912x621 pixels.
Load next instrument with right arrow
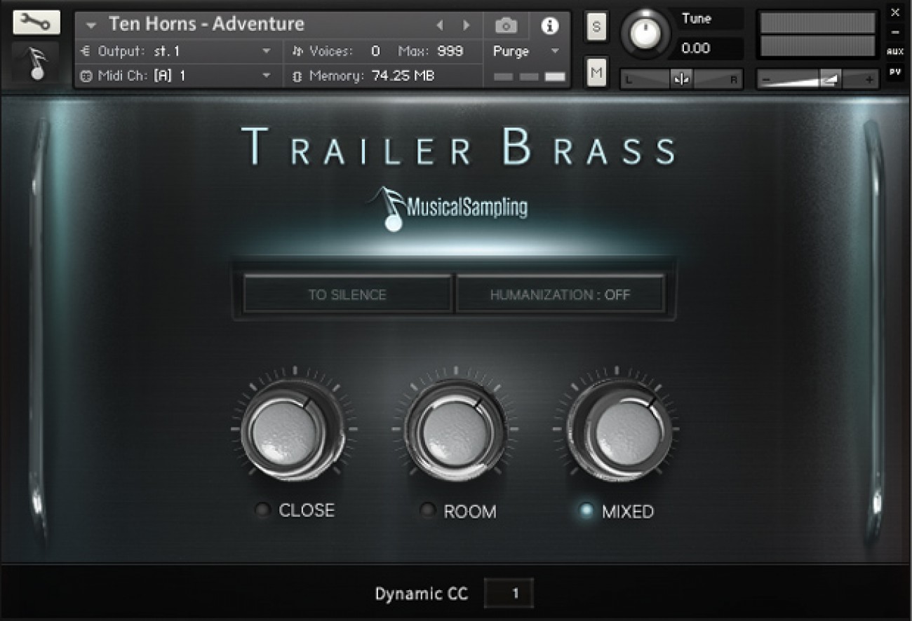(467, 25)
